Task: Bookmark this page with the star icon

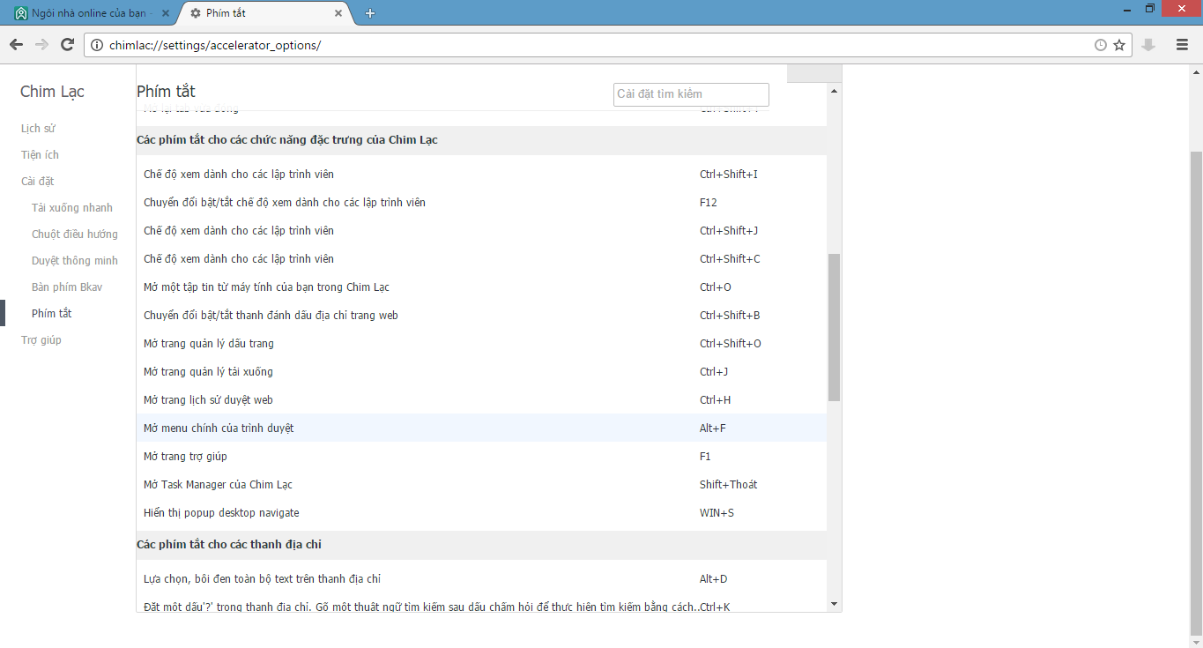Action: (1119, 45)
